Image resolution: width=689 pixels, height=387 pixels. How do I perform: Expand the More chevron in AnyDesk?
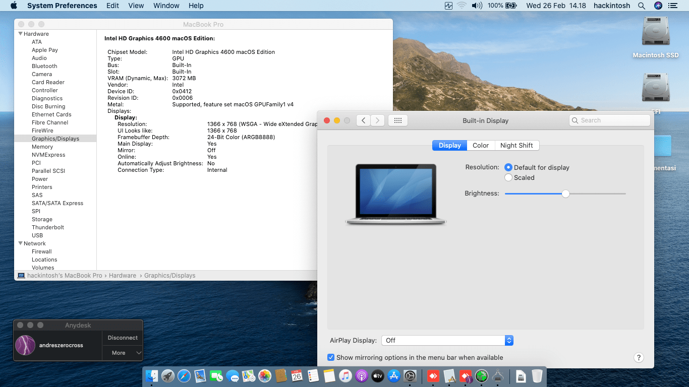139,353
